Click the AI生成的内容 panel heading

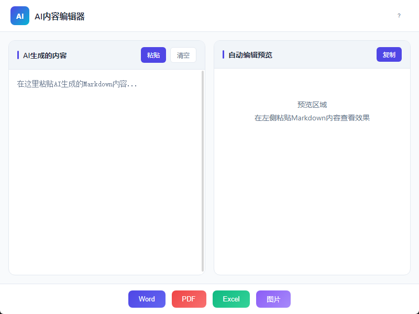pos(45,55)
